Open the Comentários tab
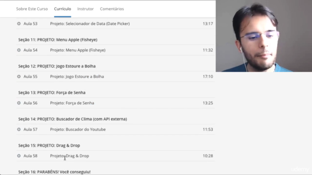The width and height of the screenshot is (312, 175). (112, 9)
